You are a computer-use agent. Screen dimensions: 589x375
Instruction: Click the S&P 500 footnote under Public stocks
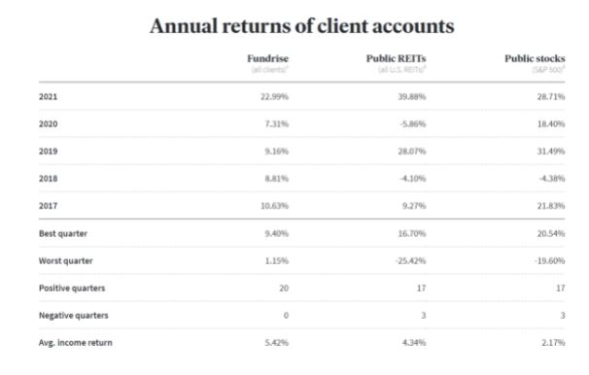(x=548, y=69)
